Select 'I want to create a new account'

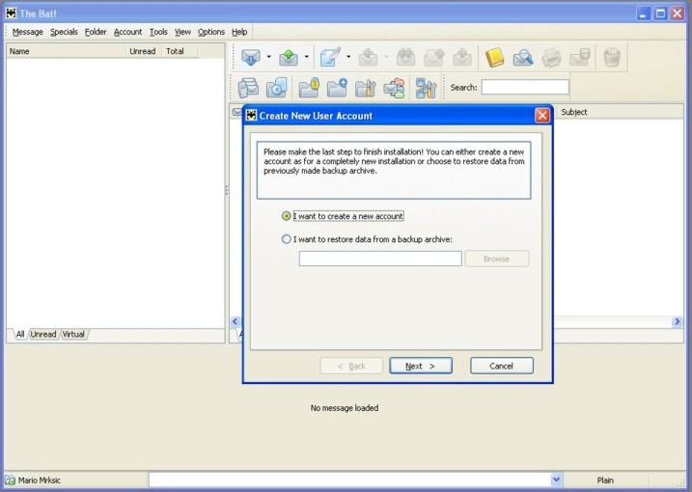[287, 216]
